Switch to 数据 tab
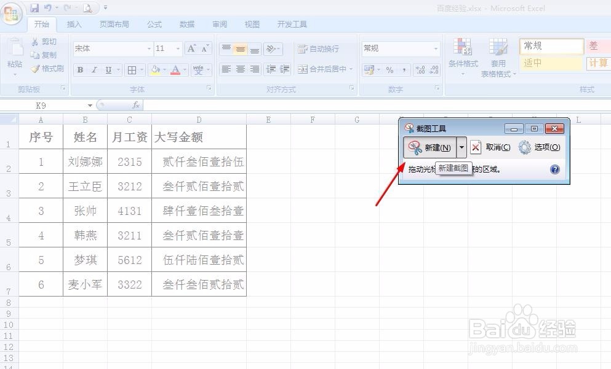This screenshot has width=611, height=369. 187,24
